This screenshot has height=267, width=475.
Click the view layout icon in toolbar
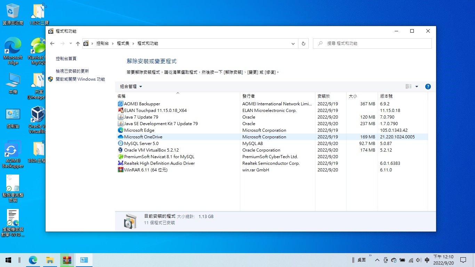409,87
